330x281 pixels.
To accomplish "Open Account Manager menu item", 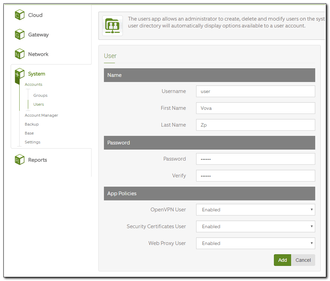I will pyautogui.click(x=41, y=115).
